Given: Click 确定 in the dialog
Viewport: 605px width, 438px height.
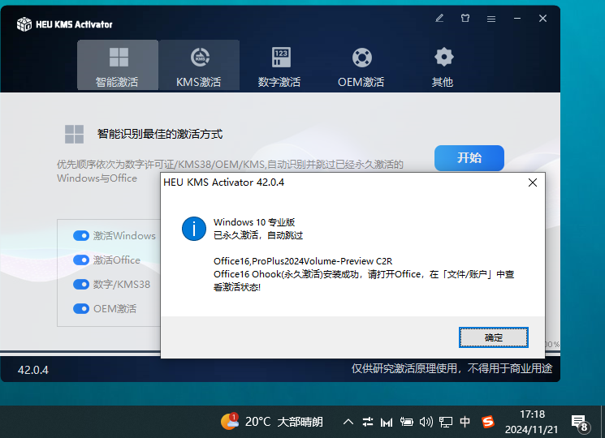Looking at the screenshot, I should tap(494, 337).
